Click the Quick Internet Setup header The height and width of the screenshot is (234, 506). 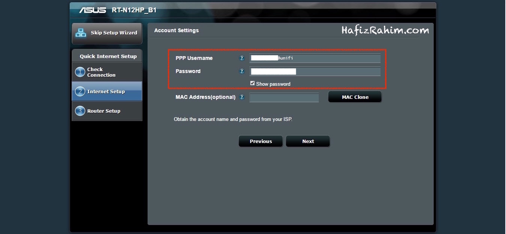(x=108, y=56)
